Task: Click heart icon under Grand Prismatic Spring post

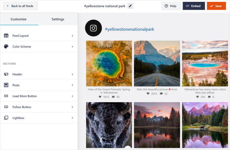Action: click(100, 97)
